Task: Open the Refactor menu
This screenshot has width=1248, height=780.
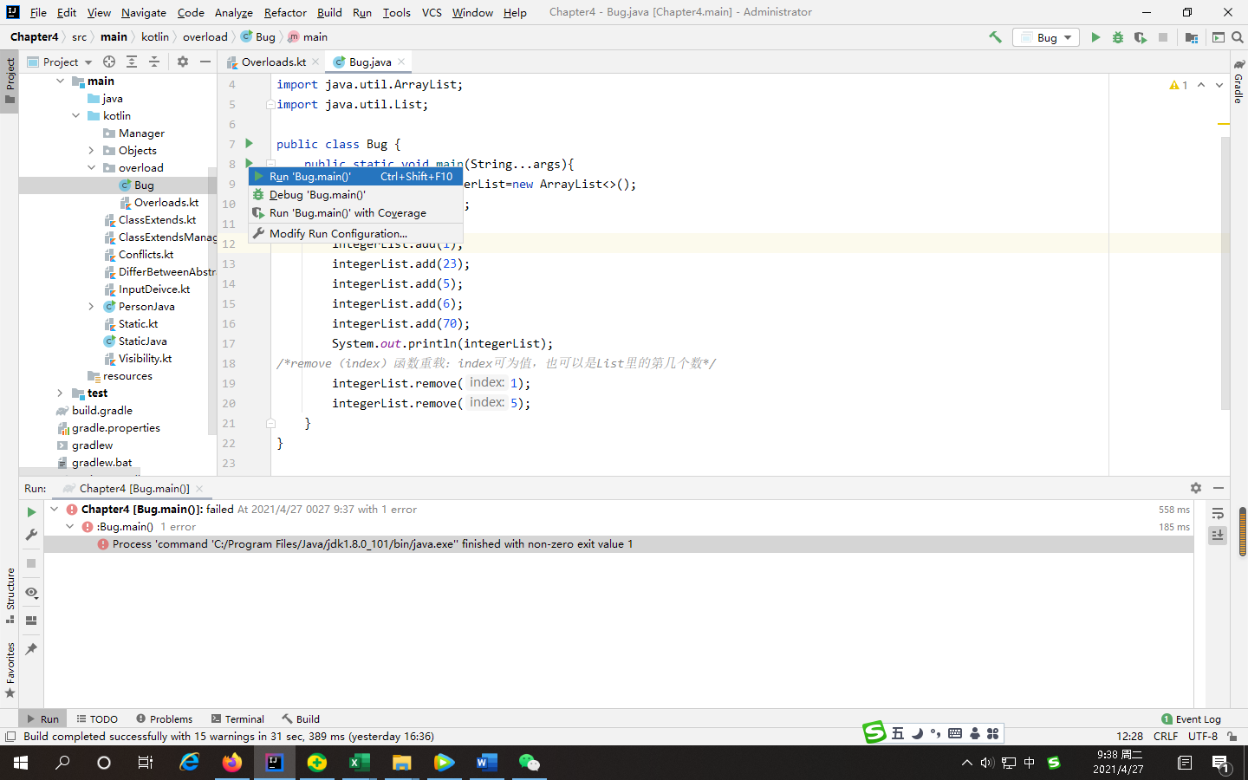Action: click(285, 12)
